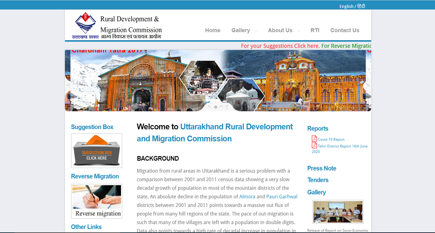Open the Tehri District Report PDF icon
435x233 pixels.
[314, 145]
